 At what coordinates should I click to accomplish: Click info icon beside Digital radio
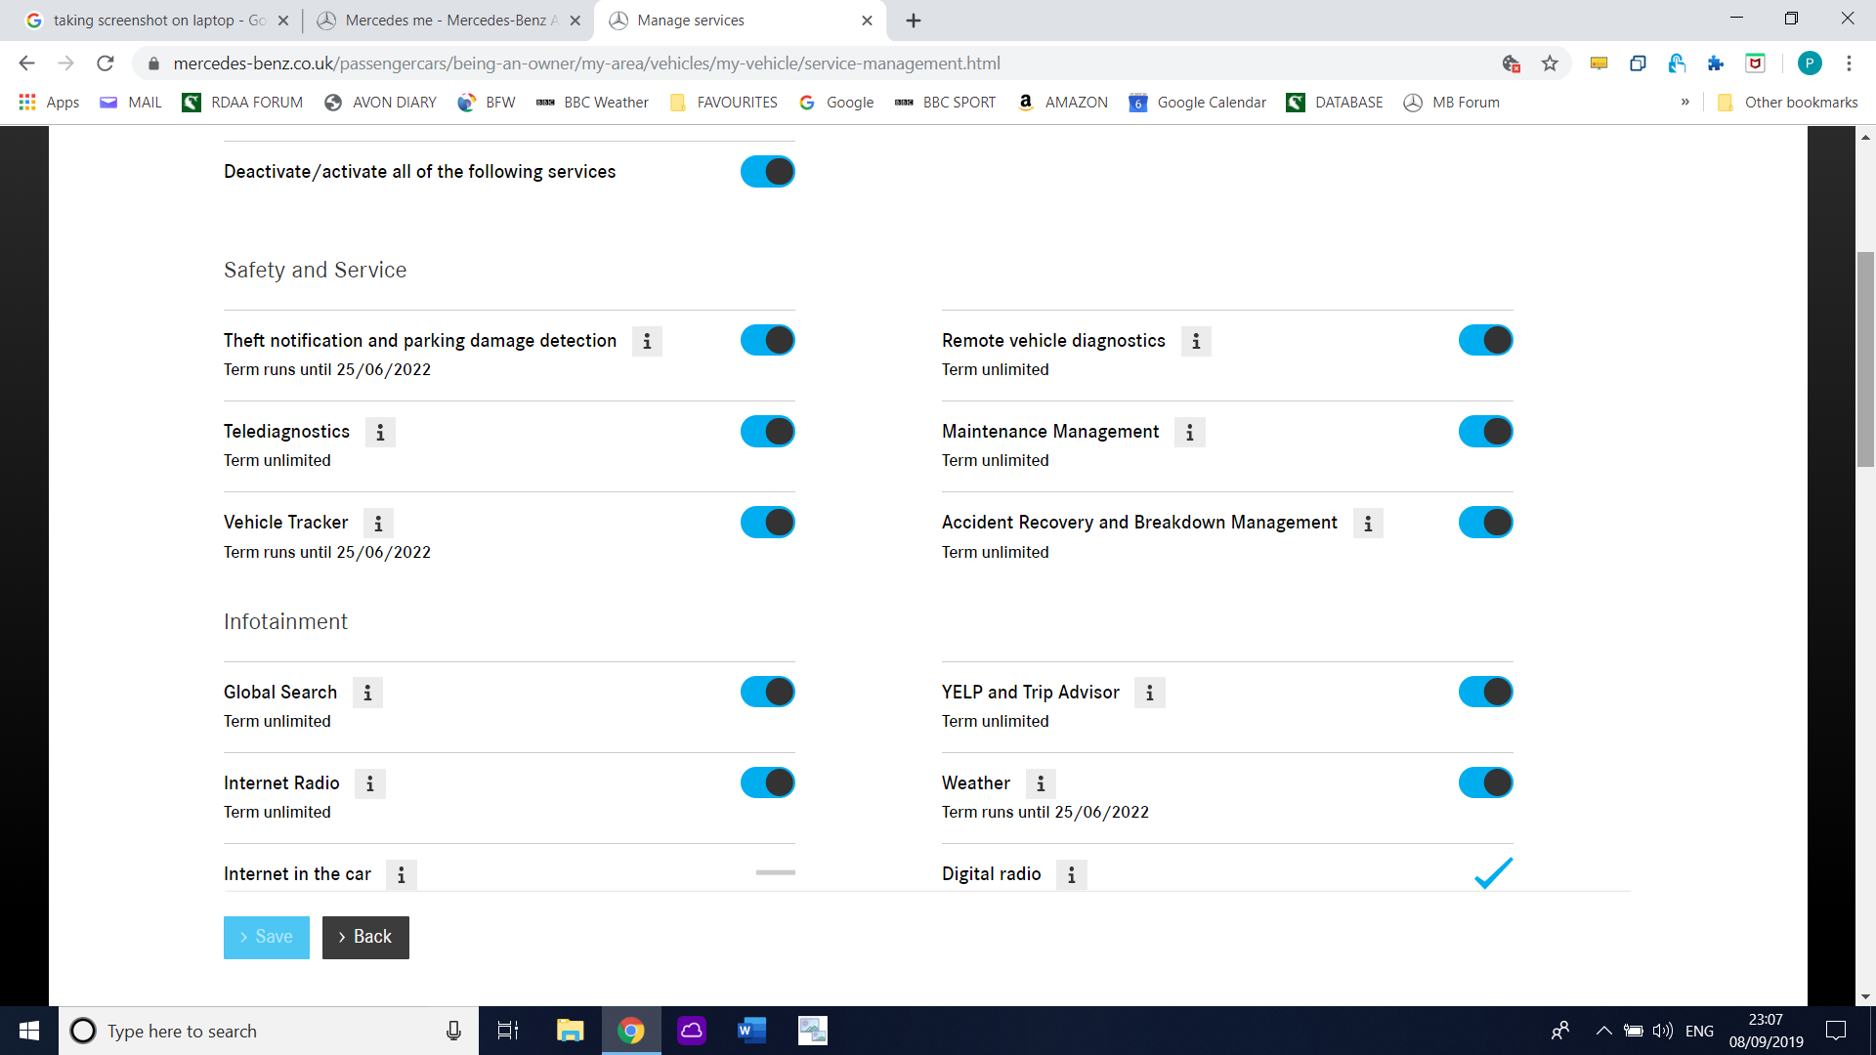click(x=1072, y=875)
